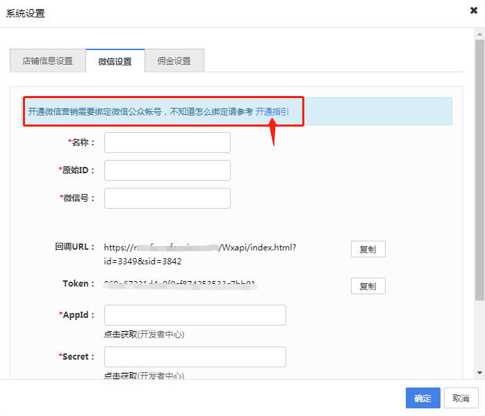Focus the AppId input field
This screenshot has width=485, height=416.
[x=195, y=315]
